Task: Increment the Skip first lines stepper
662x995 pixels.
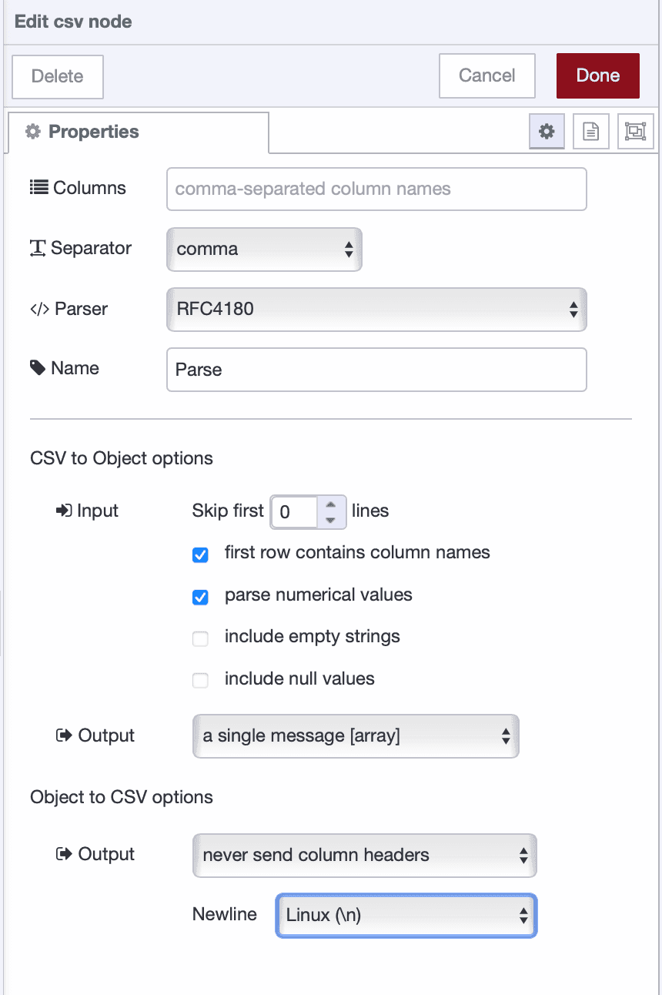Action: coord(332,504)
